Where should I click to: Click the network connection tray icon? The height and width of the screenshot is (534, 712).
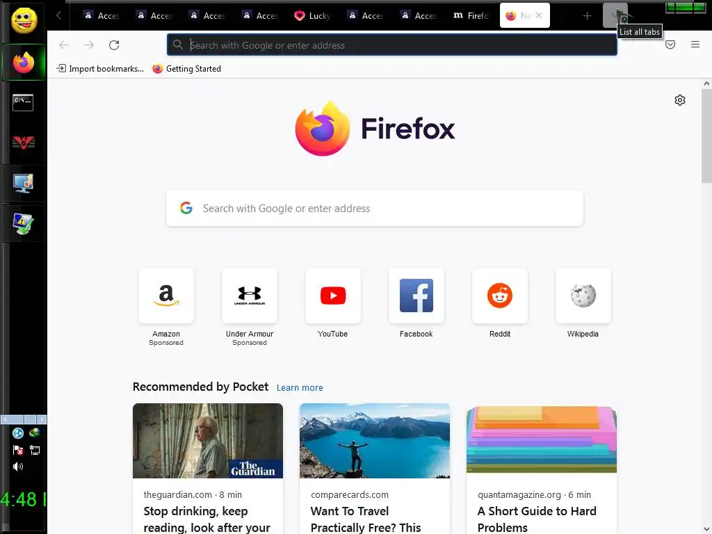tap(35, 450)
